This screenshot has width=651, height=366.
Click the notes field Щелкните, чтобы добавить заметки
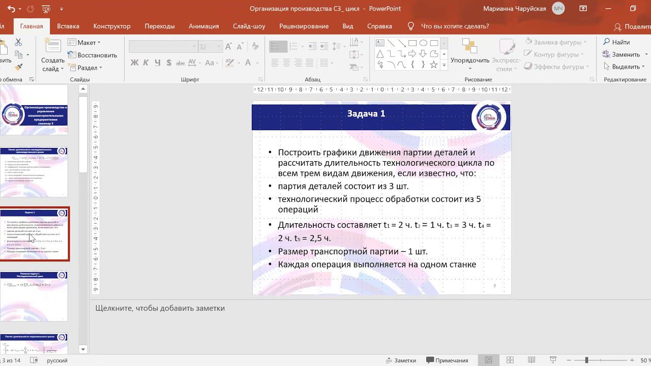click(x=160, y=308)
